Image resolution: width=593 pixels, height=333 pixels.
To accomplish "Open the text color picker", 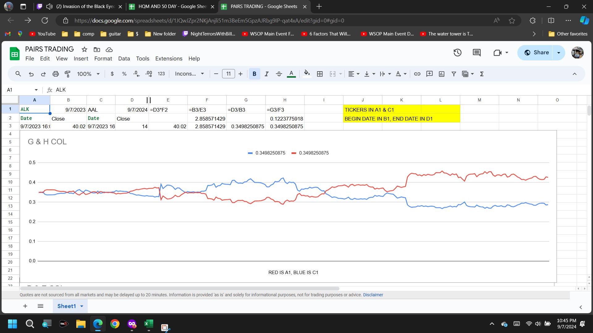I will [x=291, y=74].
